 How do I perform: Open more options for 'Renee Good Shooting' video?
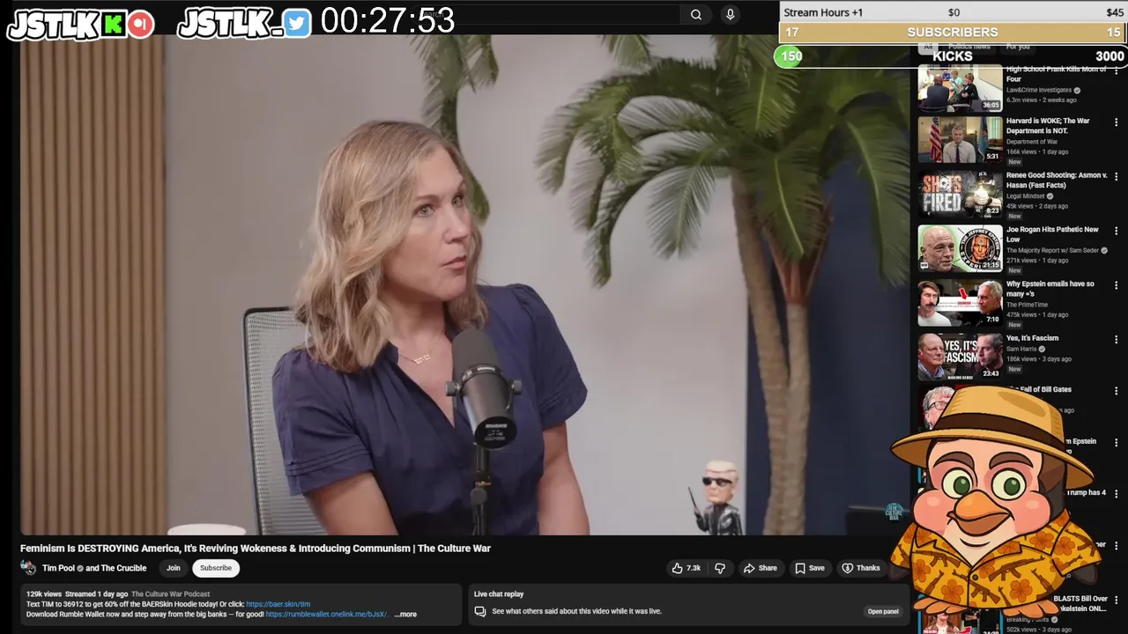(x=1116, y=177)
